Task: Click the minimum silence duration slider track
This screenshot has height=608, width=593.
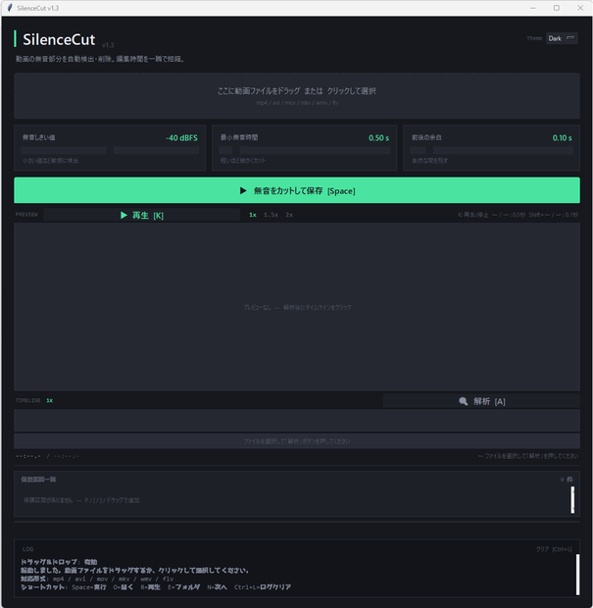Action: 305,150
